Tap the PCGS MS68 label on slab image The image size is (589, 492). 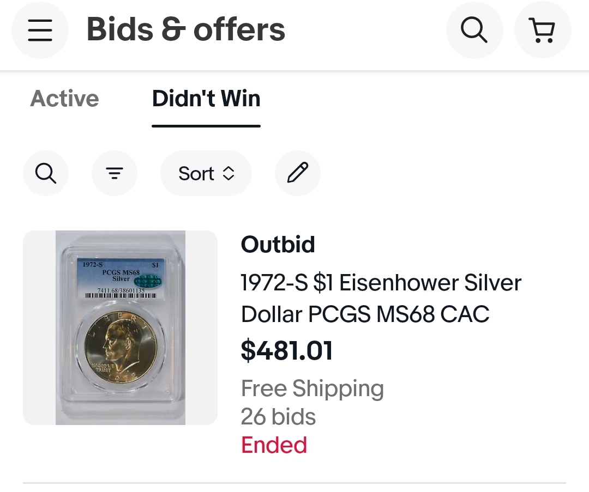click(x=121, y=272)
